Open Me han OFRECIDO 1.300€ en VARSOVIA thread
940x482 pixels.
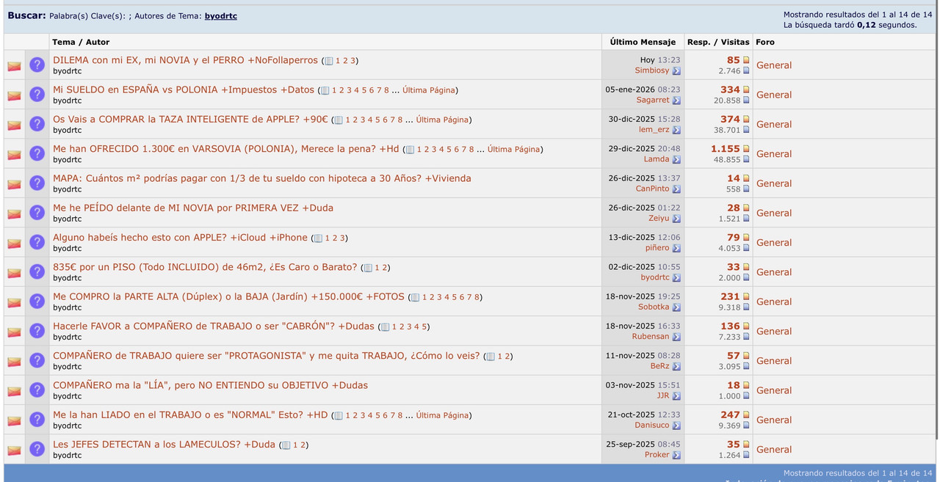pos(226,149)
